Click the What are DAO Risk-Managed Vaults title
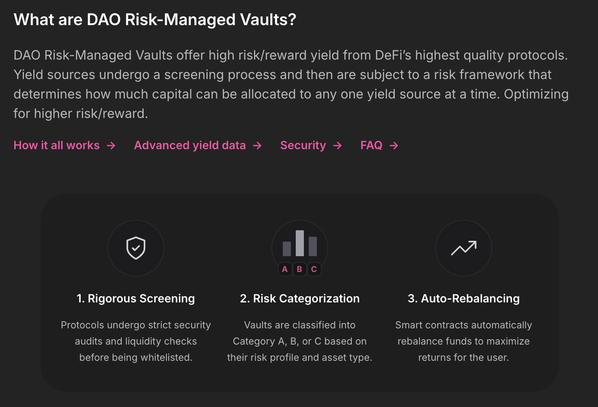 coord(155,20)
